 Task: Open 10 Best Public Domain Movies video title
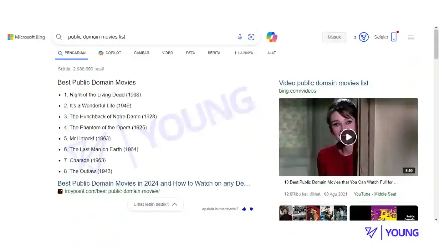341,182
